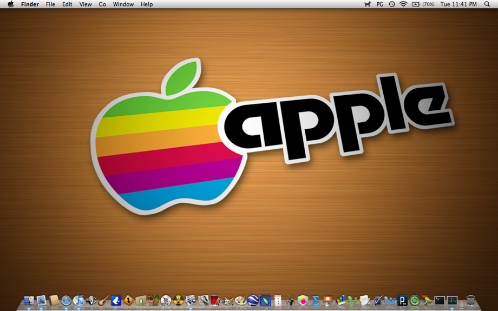Image resolution: width=498 pixels, height=311 pixels.
Task: Open Activity Monitor from the Dock
Action: pos(452,300)
